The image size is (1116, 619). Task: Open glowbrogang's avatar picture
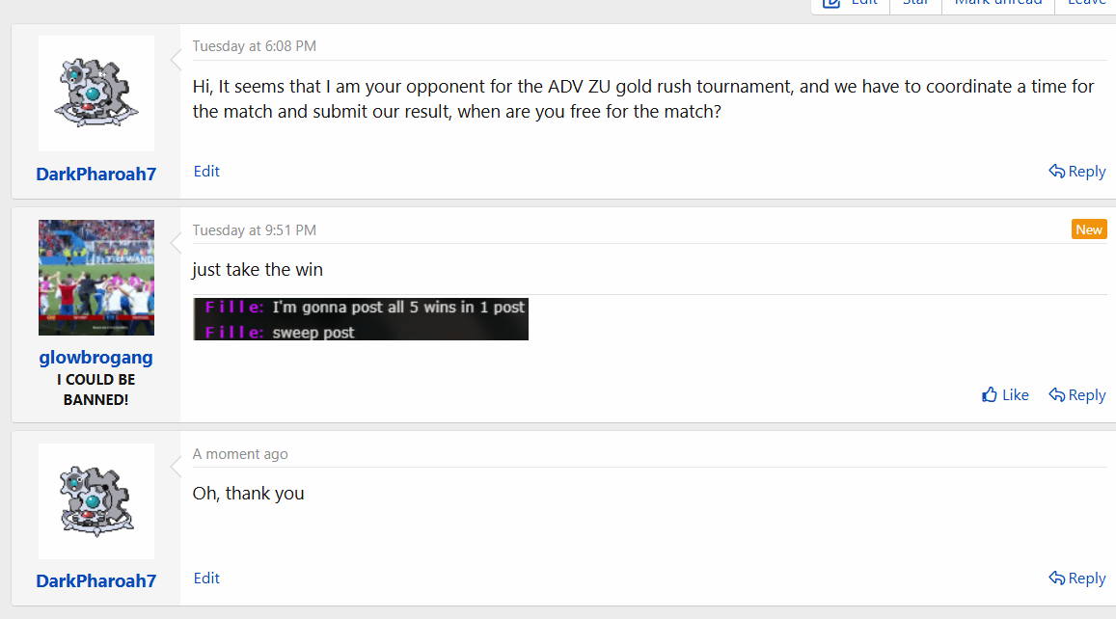[x=95, y=278]
